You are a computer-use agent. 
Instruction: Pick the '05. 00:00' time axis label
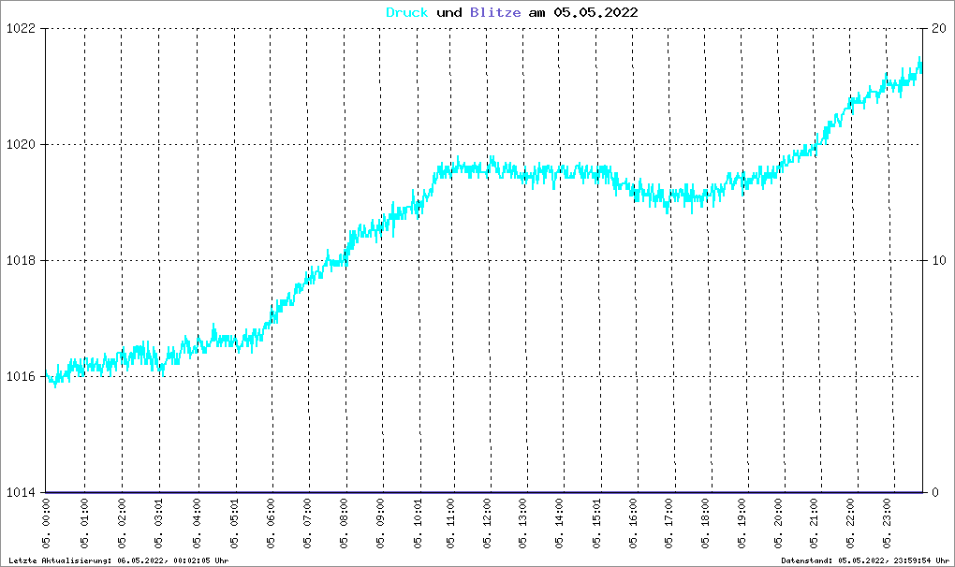[x=47, y=524]
